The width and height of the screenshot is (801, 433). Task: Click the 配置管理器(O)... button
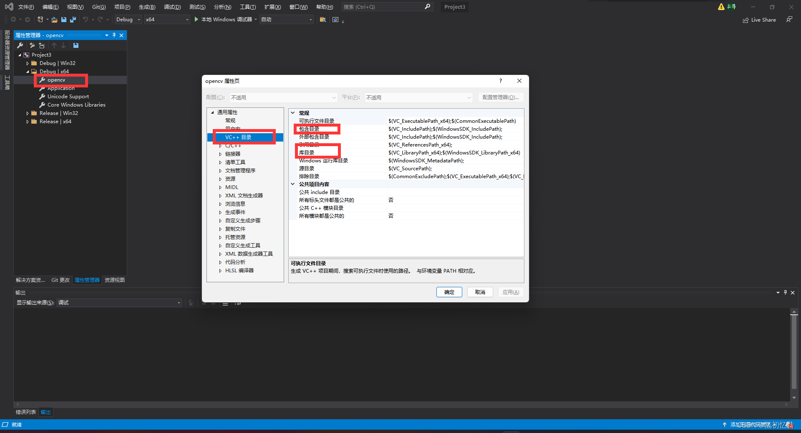pos(501,97)
